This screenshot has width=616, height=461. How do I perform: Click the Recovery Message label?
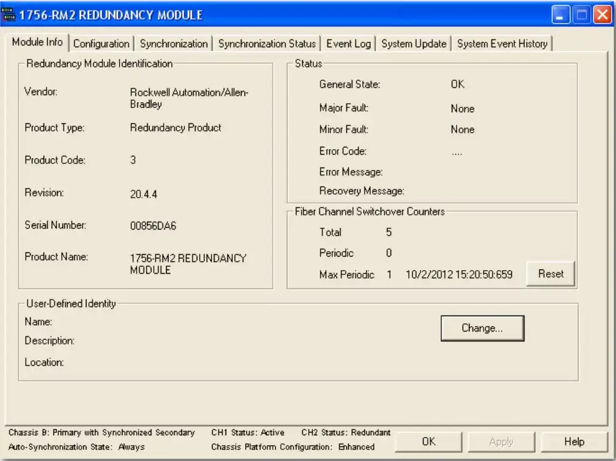point(362,191)
